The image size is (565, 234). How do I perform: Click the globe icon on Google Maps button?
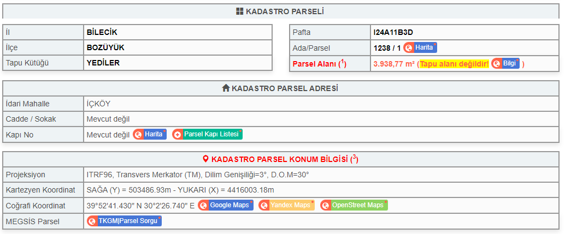pyautogui.click(x=203, y=205)
